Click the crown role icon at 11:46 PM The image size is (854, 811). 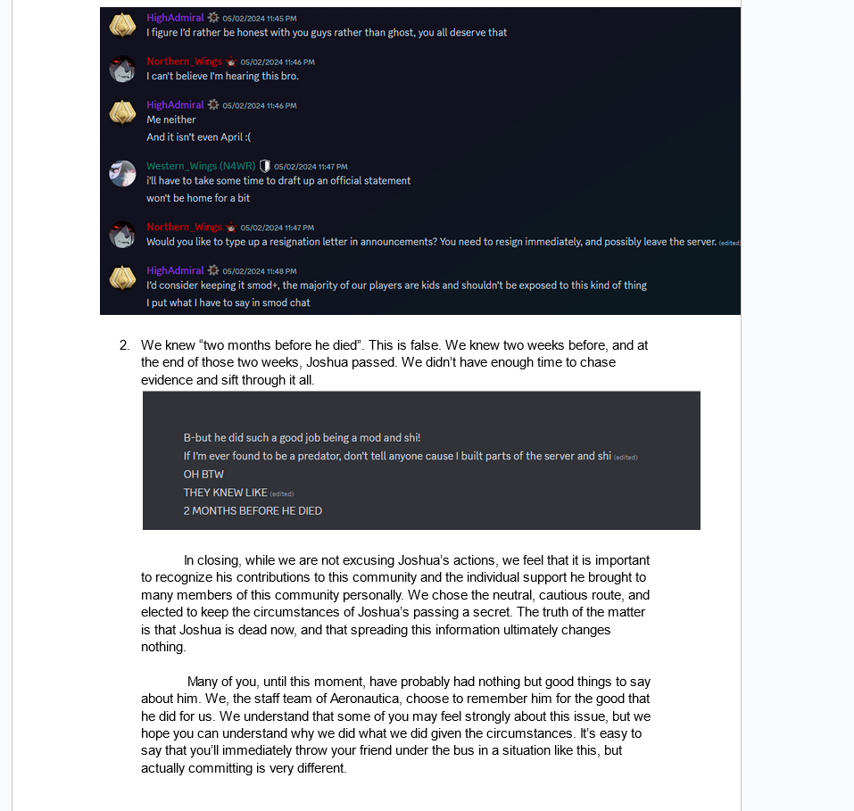point(231,62)
